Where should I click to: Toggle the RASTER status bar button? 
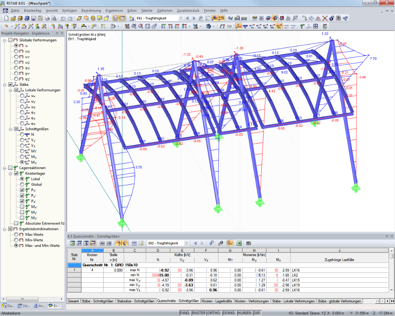(x=199, y=313)
